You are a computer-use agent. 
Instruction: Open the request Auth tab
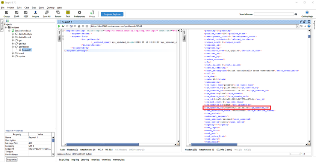[x=62, y=150]
